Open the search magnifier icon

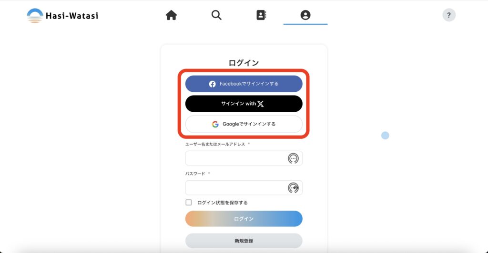pyautogui.click(x=216, y=15)
